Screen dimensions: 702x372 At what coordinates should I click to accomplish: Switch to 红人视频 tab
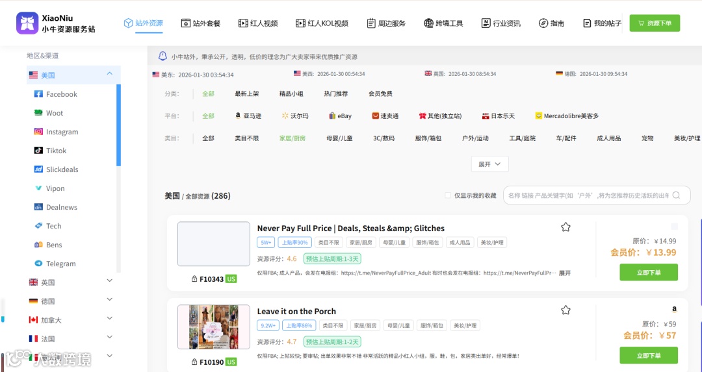[258, 23]
